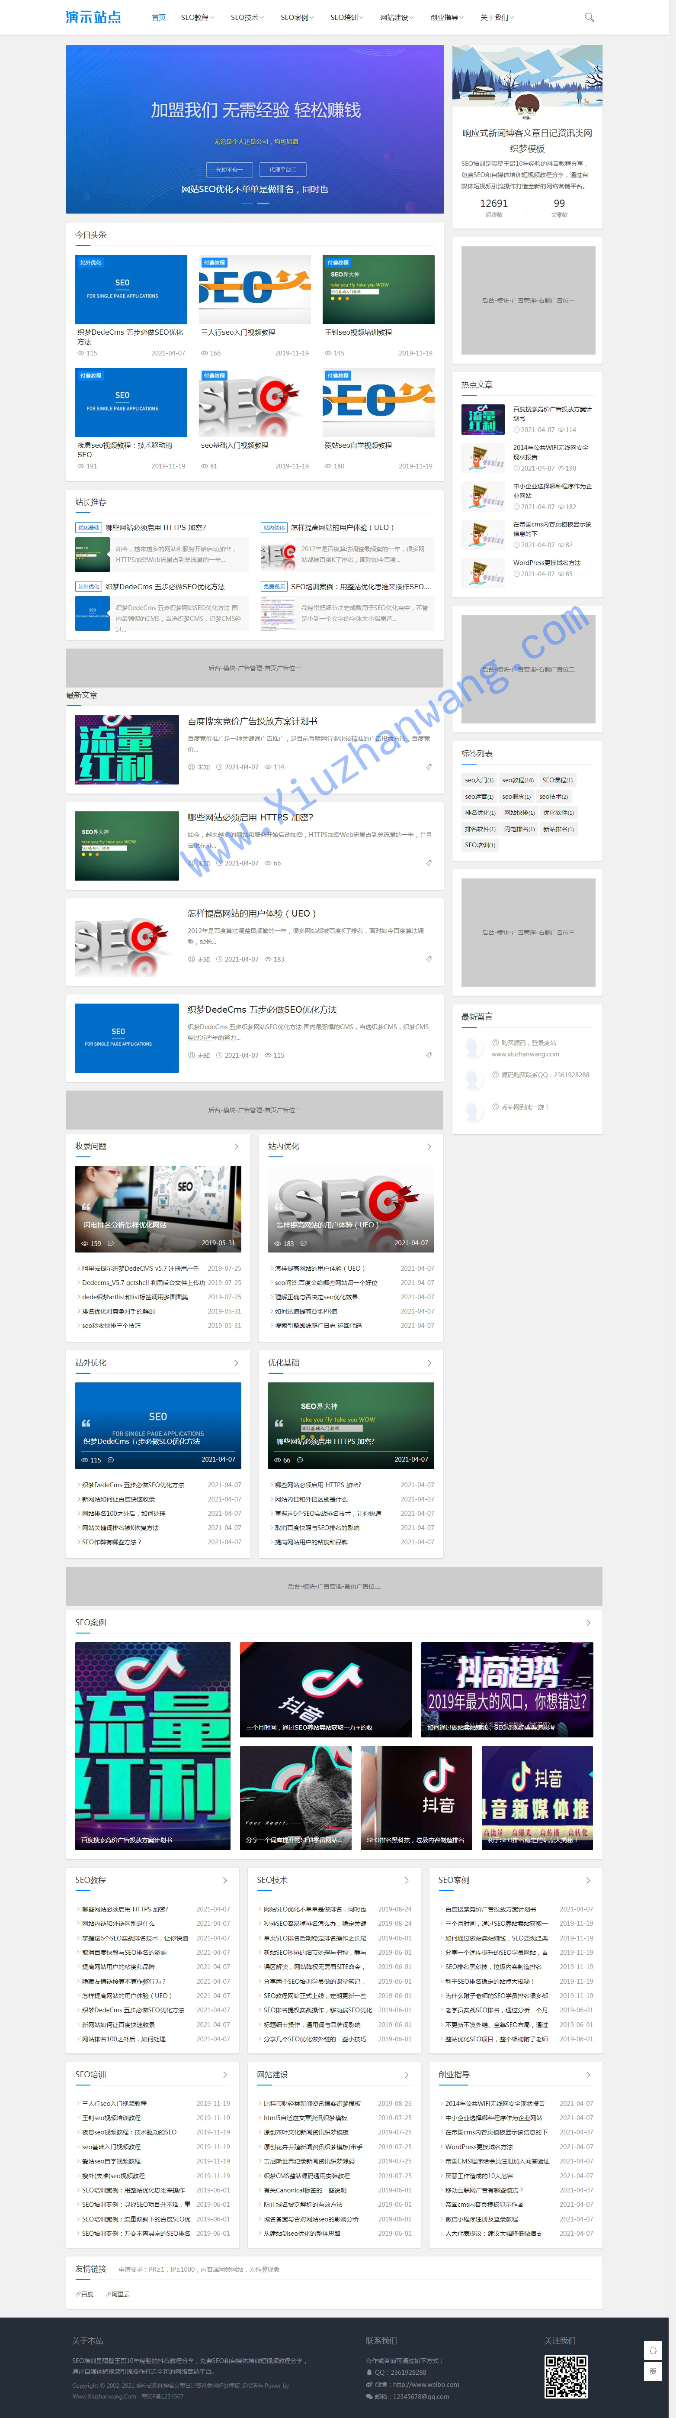Click the tag icon on 织梦DedeCms 五步必做SEO优化方法 article
The image size is (676, 2418).
point(429,1055)
